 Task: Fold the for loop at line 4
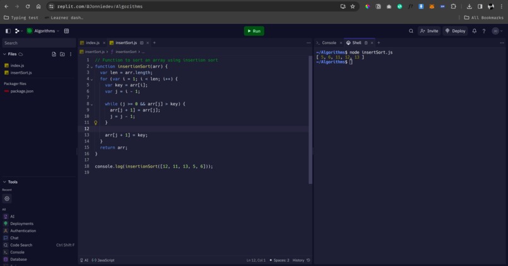tap(91, 79)
